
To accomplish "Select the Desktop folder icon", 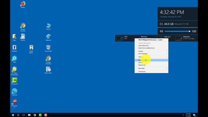I will tap(14, 48).
